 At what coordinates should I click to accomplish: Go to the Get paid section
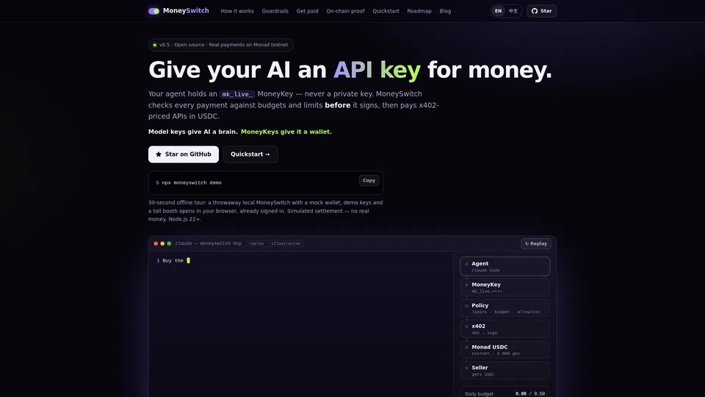(307, 11)
